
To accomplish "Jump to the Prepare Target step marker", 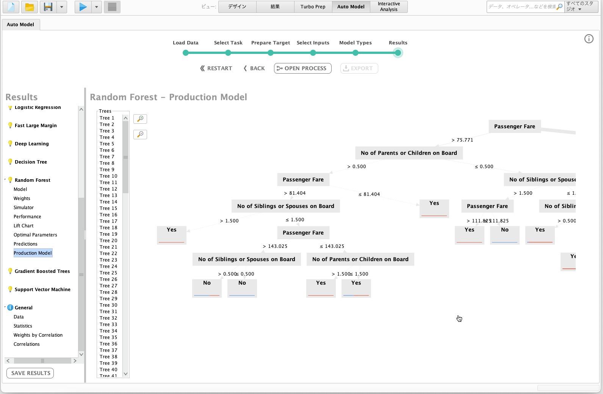I will click(x=271, y=53).
